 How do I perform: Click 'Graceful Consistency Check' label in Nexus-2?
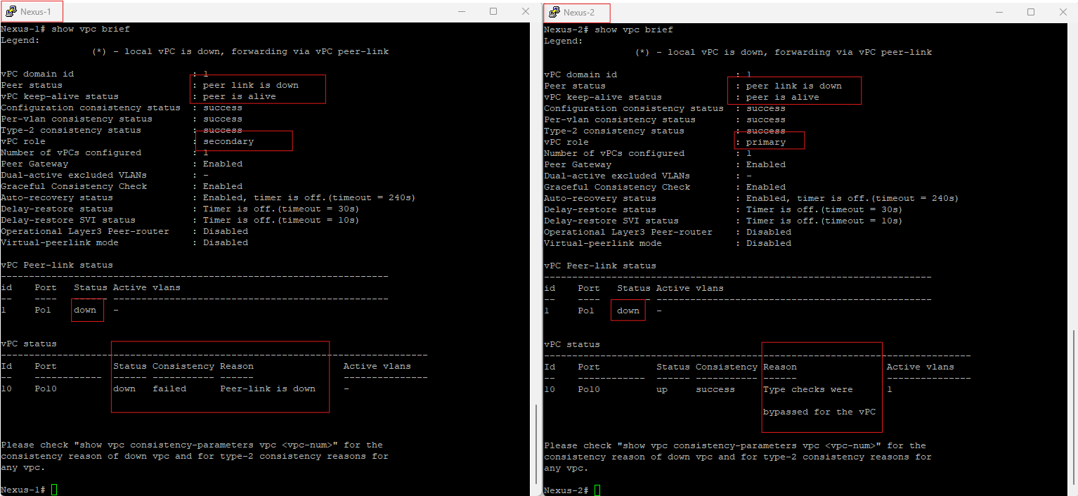(x=617, y=187)
